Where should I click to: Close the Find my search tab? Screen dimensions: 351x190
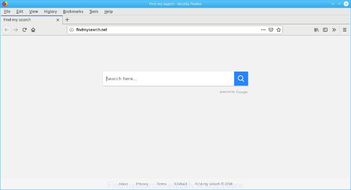coord(58,20)
